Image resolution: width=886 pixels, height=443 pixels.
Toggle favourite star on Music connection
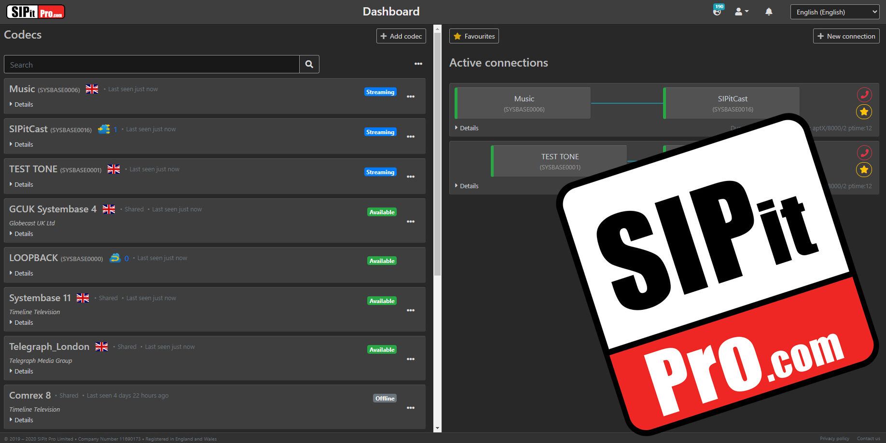[x=864, y=112]
